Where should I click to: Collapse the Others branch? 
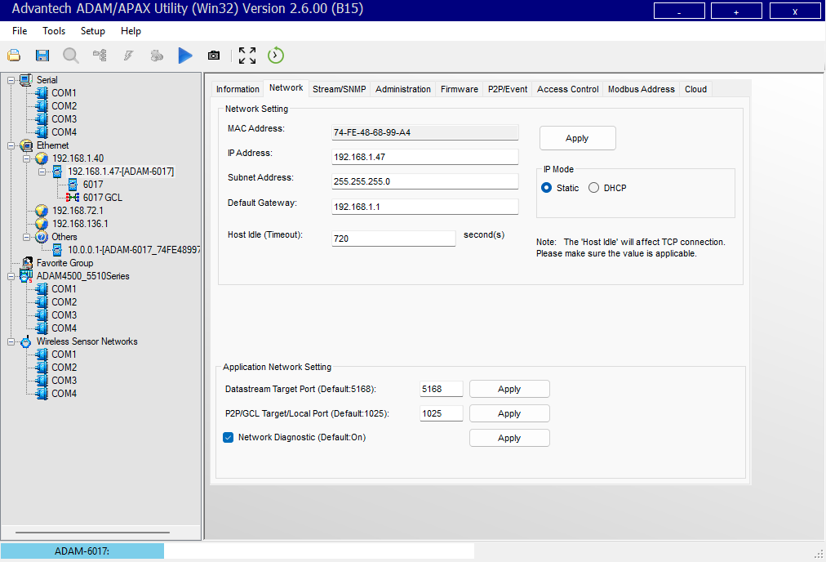26,237
